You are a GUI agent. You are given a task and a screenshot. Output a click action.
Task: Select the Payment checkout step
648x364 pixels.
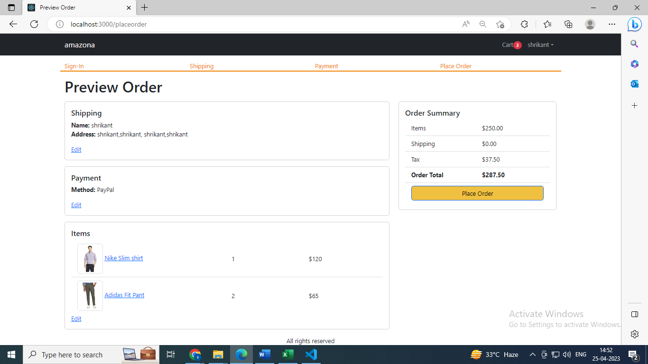(x=326, y=66)
